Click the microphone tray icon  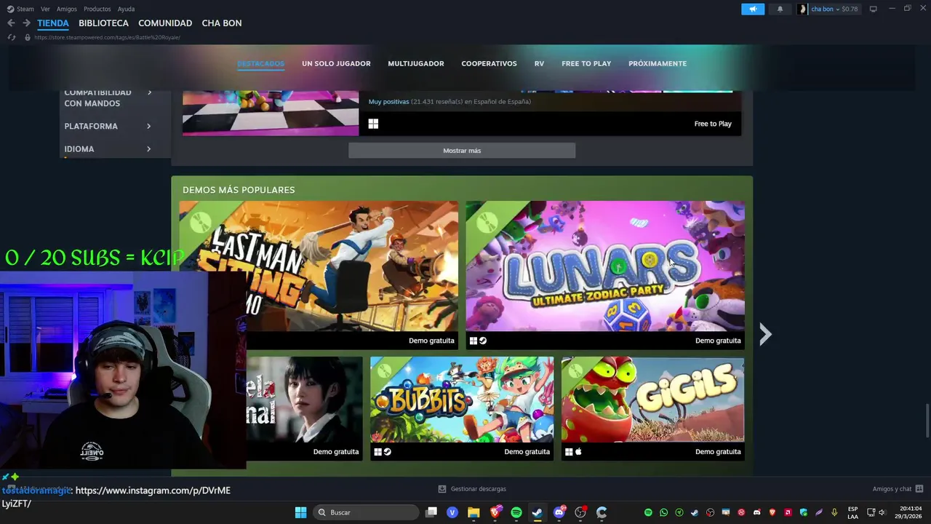[834, 512]
